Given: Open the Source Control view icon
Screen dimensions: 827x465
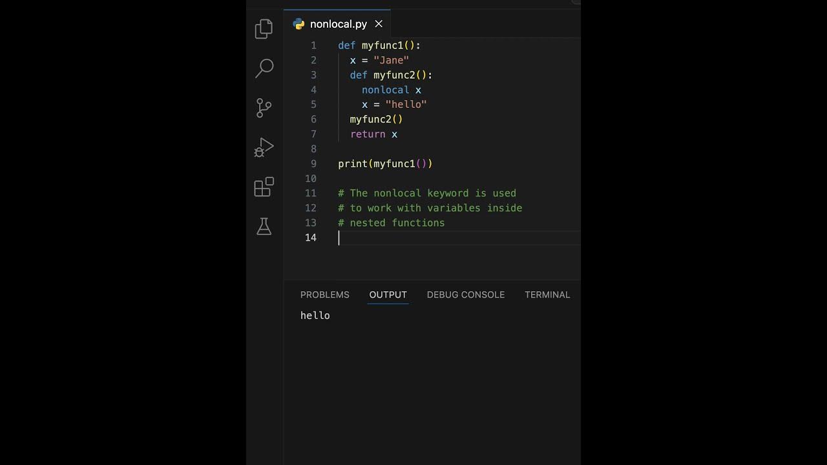Looking at the screenshot, I should [x=264, y=107].
